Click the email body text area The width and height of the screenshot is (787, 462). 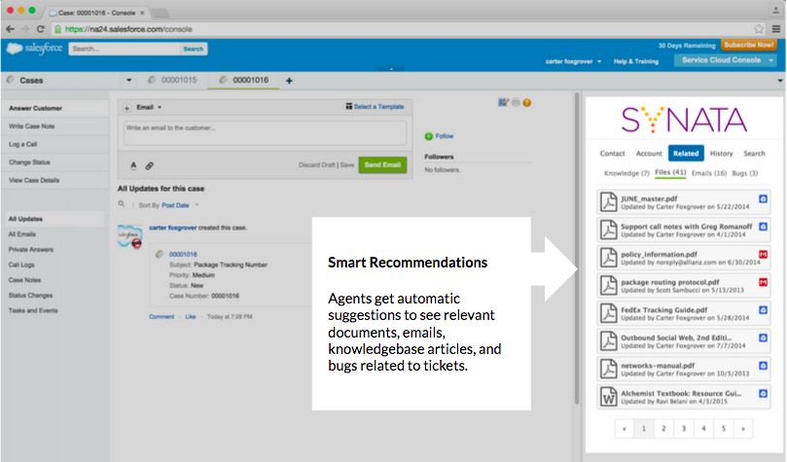(x=265, y=133)
